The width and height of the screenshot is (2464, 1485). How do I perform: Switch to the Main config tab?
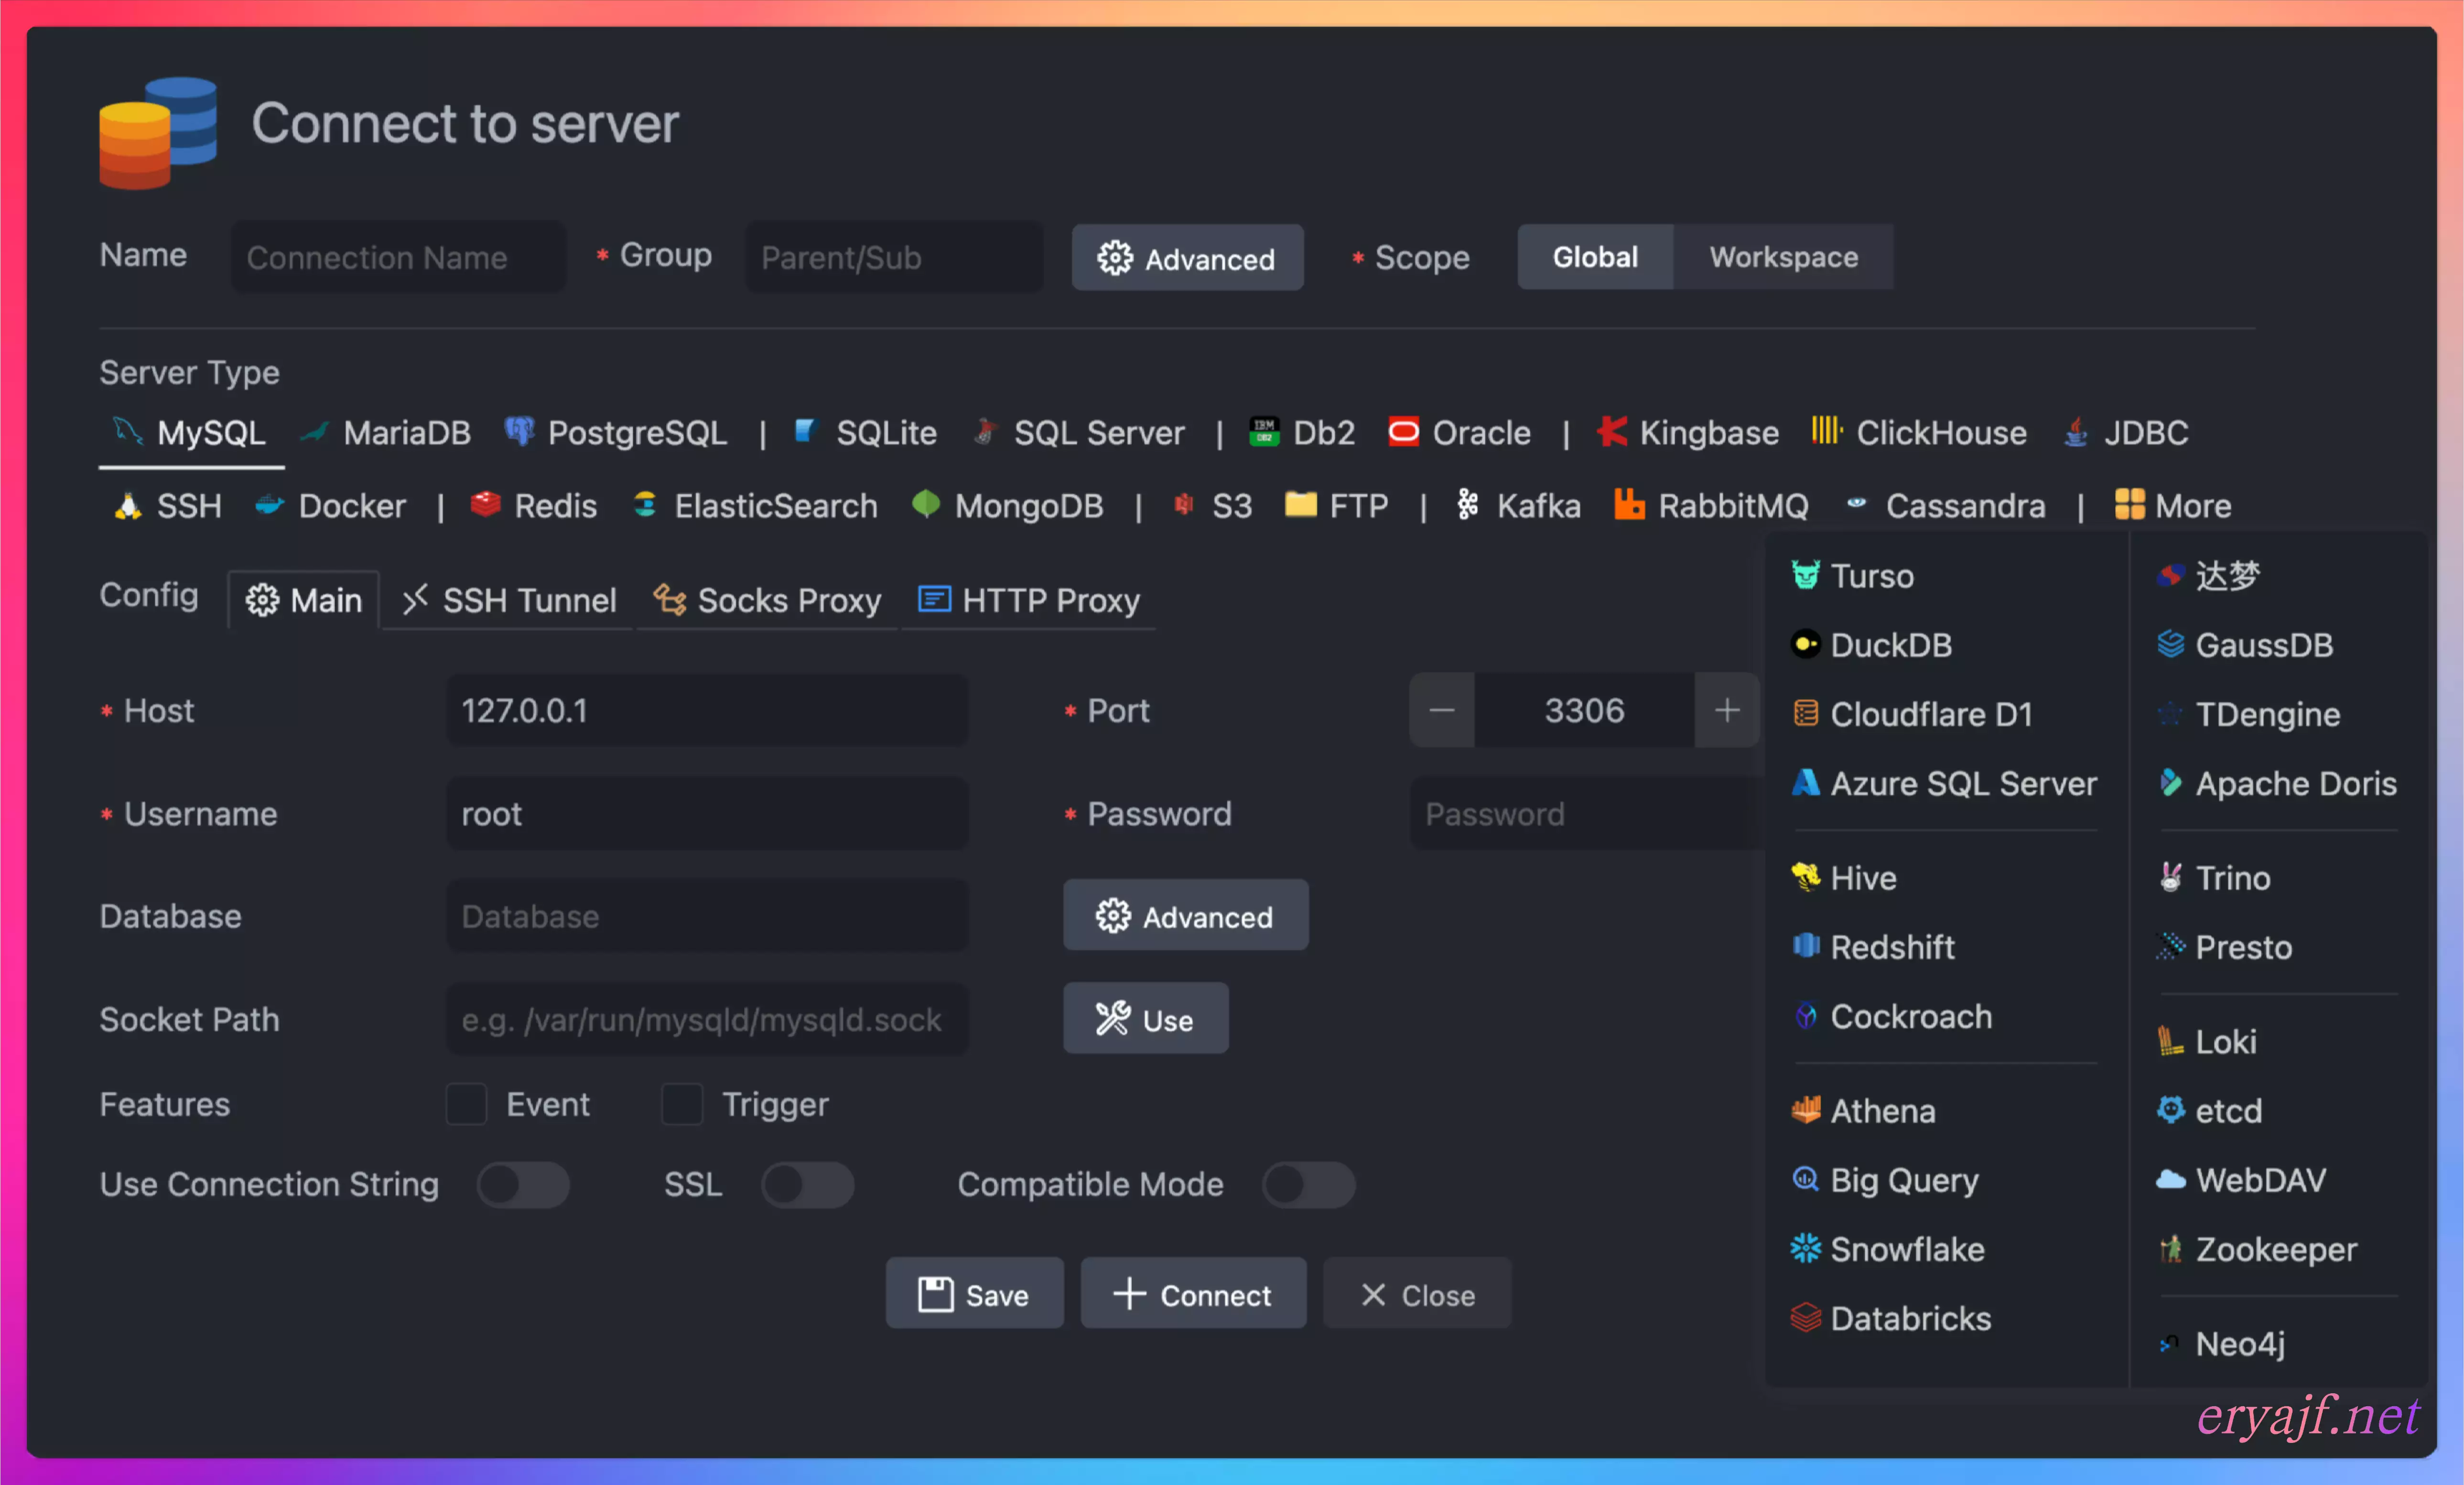(x=303, y=600)
